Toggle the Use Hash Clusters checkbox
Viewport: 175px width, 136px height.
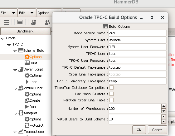[x=111, y=94]
